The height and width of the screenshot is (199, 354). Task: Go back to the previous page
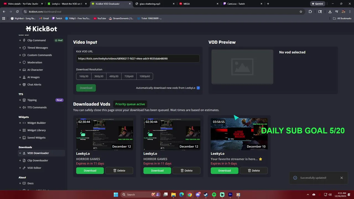click(4, 12)
